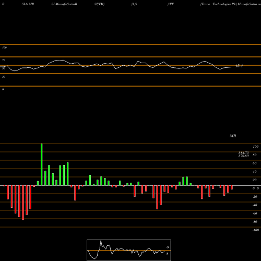Click the RSI axis label 70

4,60
